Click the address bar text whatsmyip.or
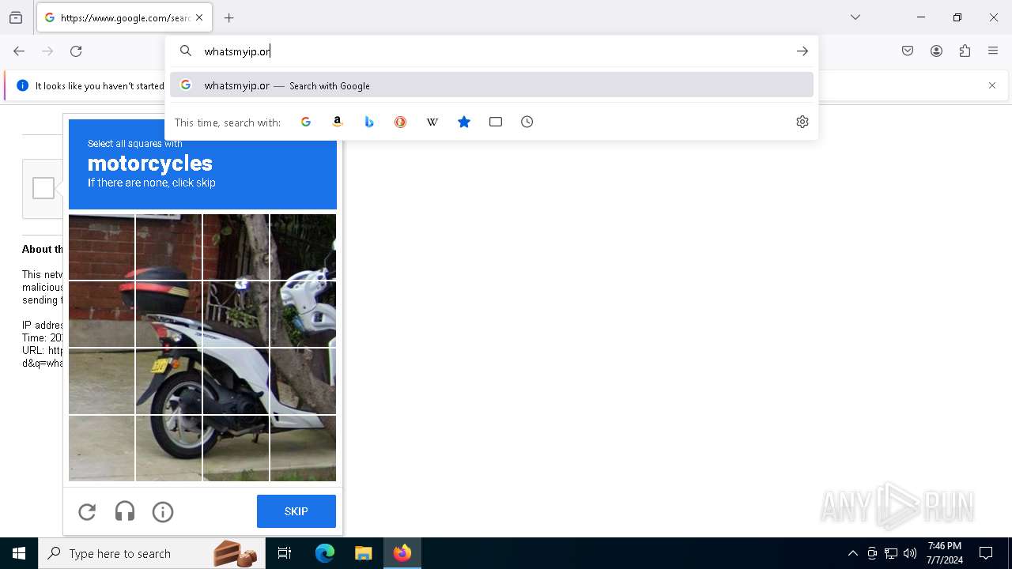Image resolution: width=1012 pixels, height=569 pixels. point(237,51)
